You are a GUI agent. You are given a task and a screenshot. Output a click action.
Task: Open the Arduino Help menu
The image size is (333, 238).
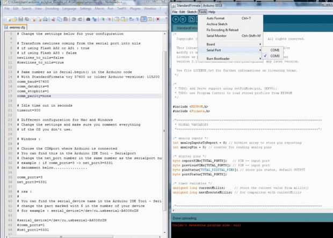pos(212,12)
